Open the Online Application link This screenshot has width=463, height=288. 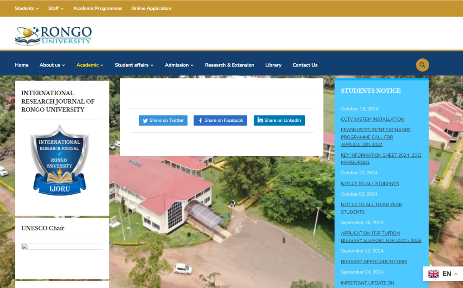[x=151, y=8]
